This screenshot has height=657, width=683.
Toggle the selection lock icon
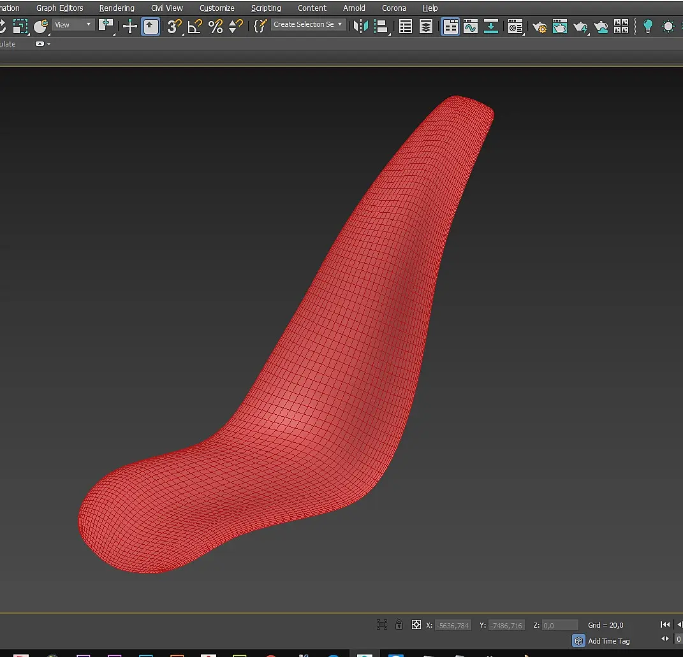tap(399, 625)
